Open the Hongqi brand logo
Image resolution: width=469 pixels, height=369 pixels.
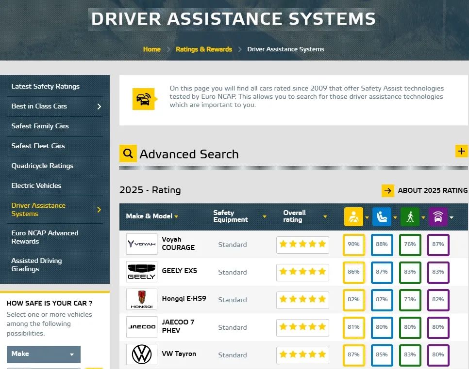point(141,299)
